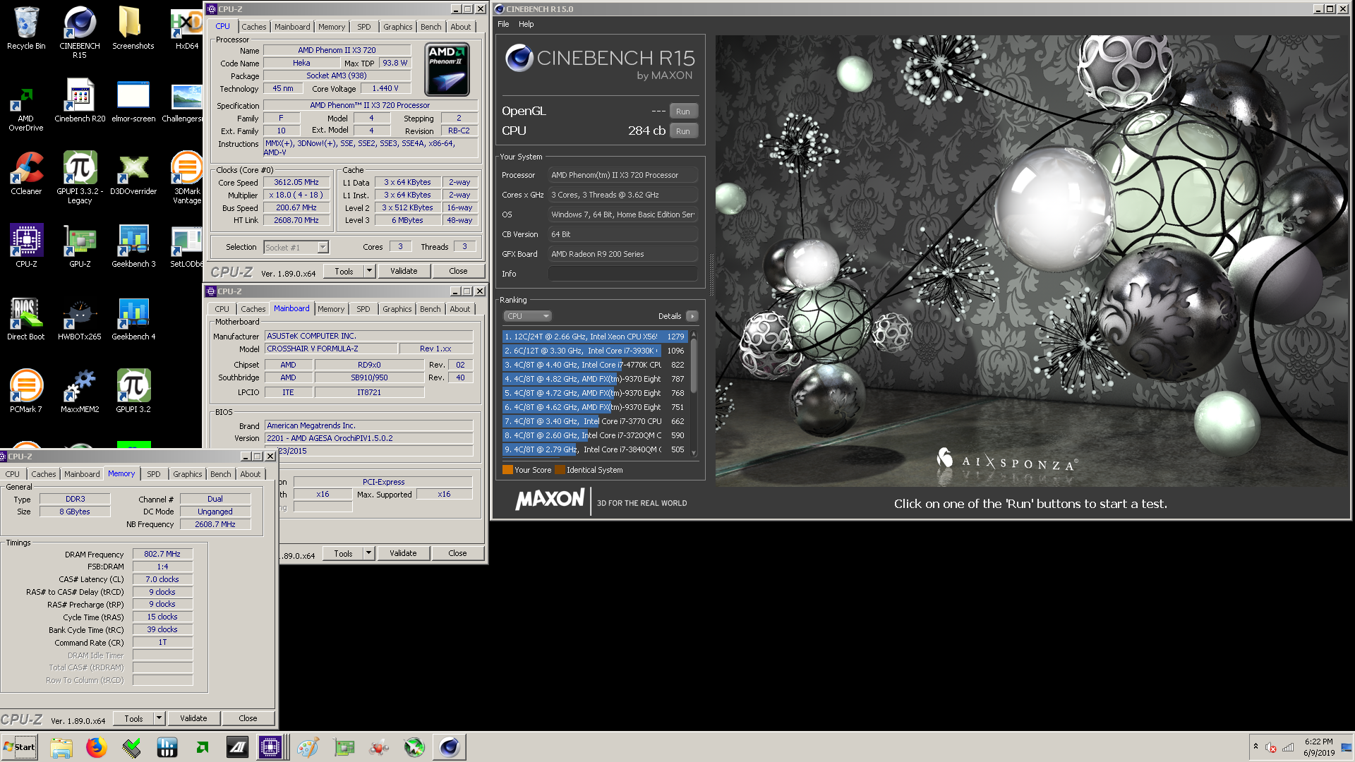This screenshot has height=762, width=1355.
Task: Launch GPUPI 3.2 desktop shortcut
Action: (133, 391)
